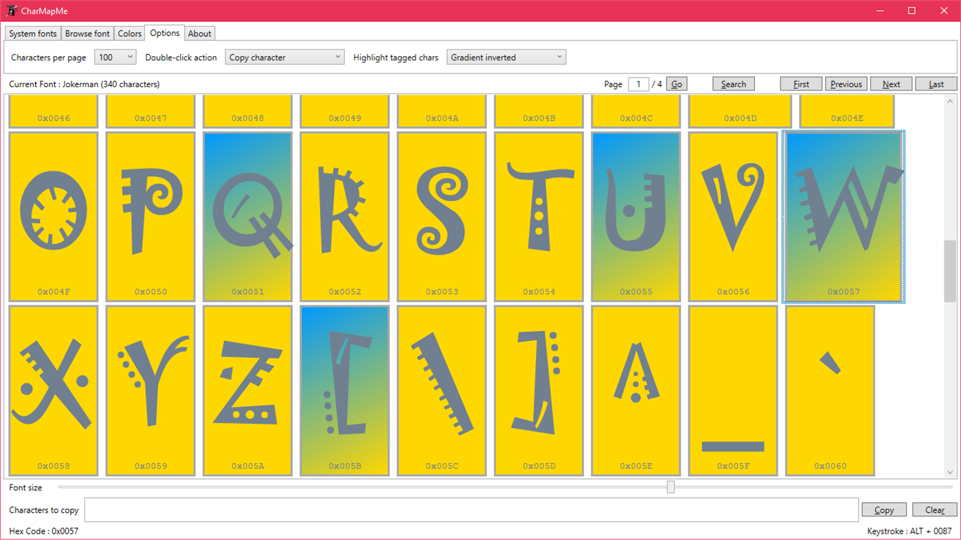Pick the tagged U tile 0x0055
This screenshot has height=540, width=961.
636,217
